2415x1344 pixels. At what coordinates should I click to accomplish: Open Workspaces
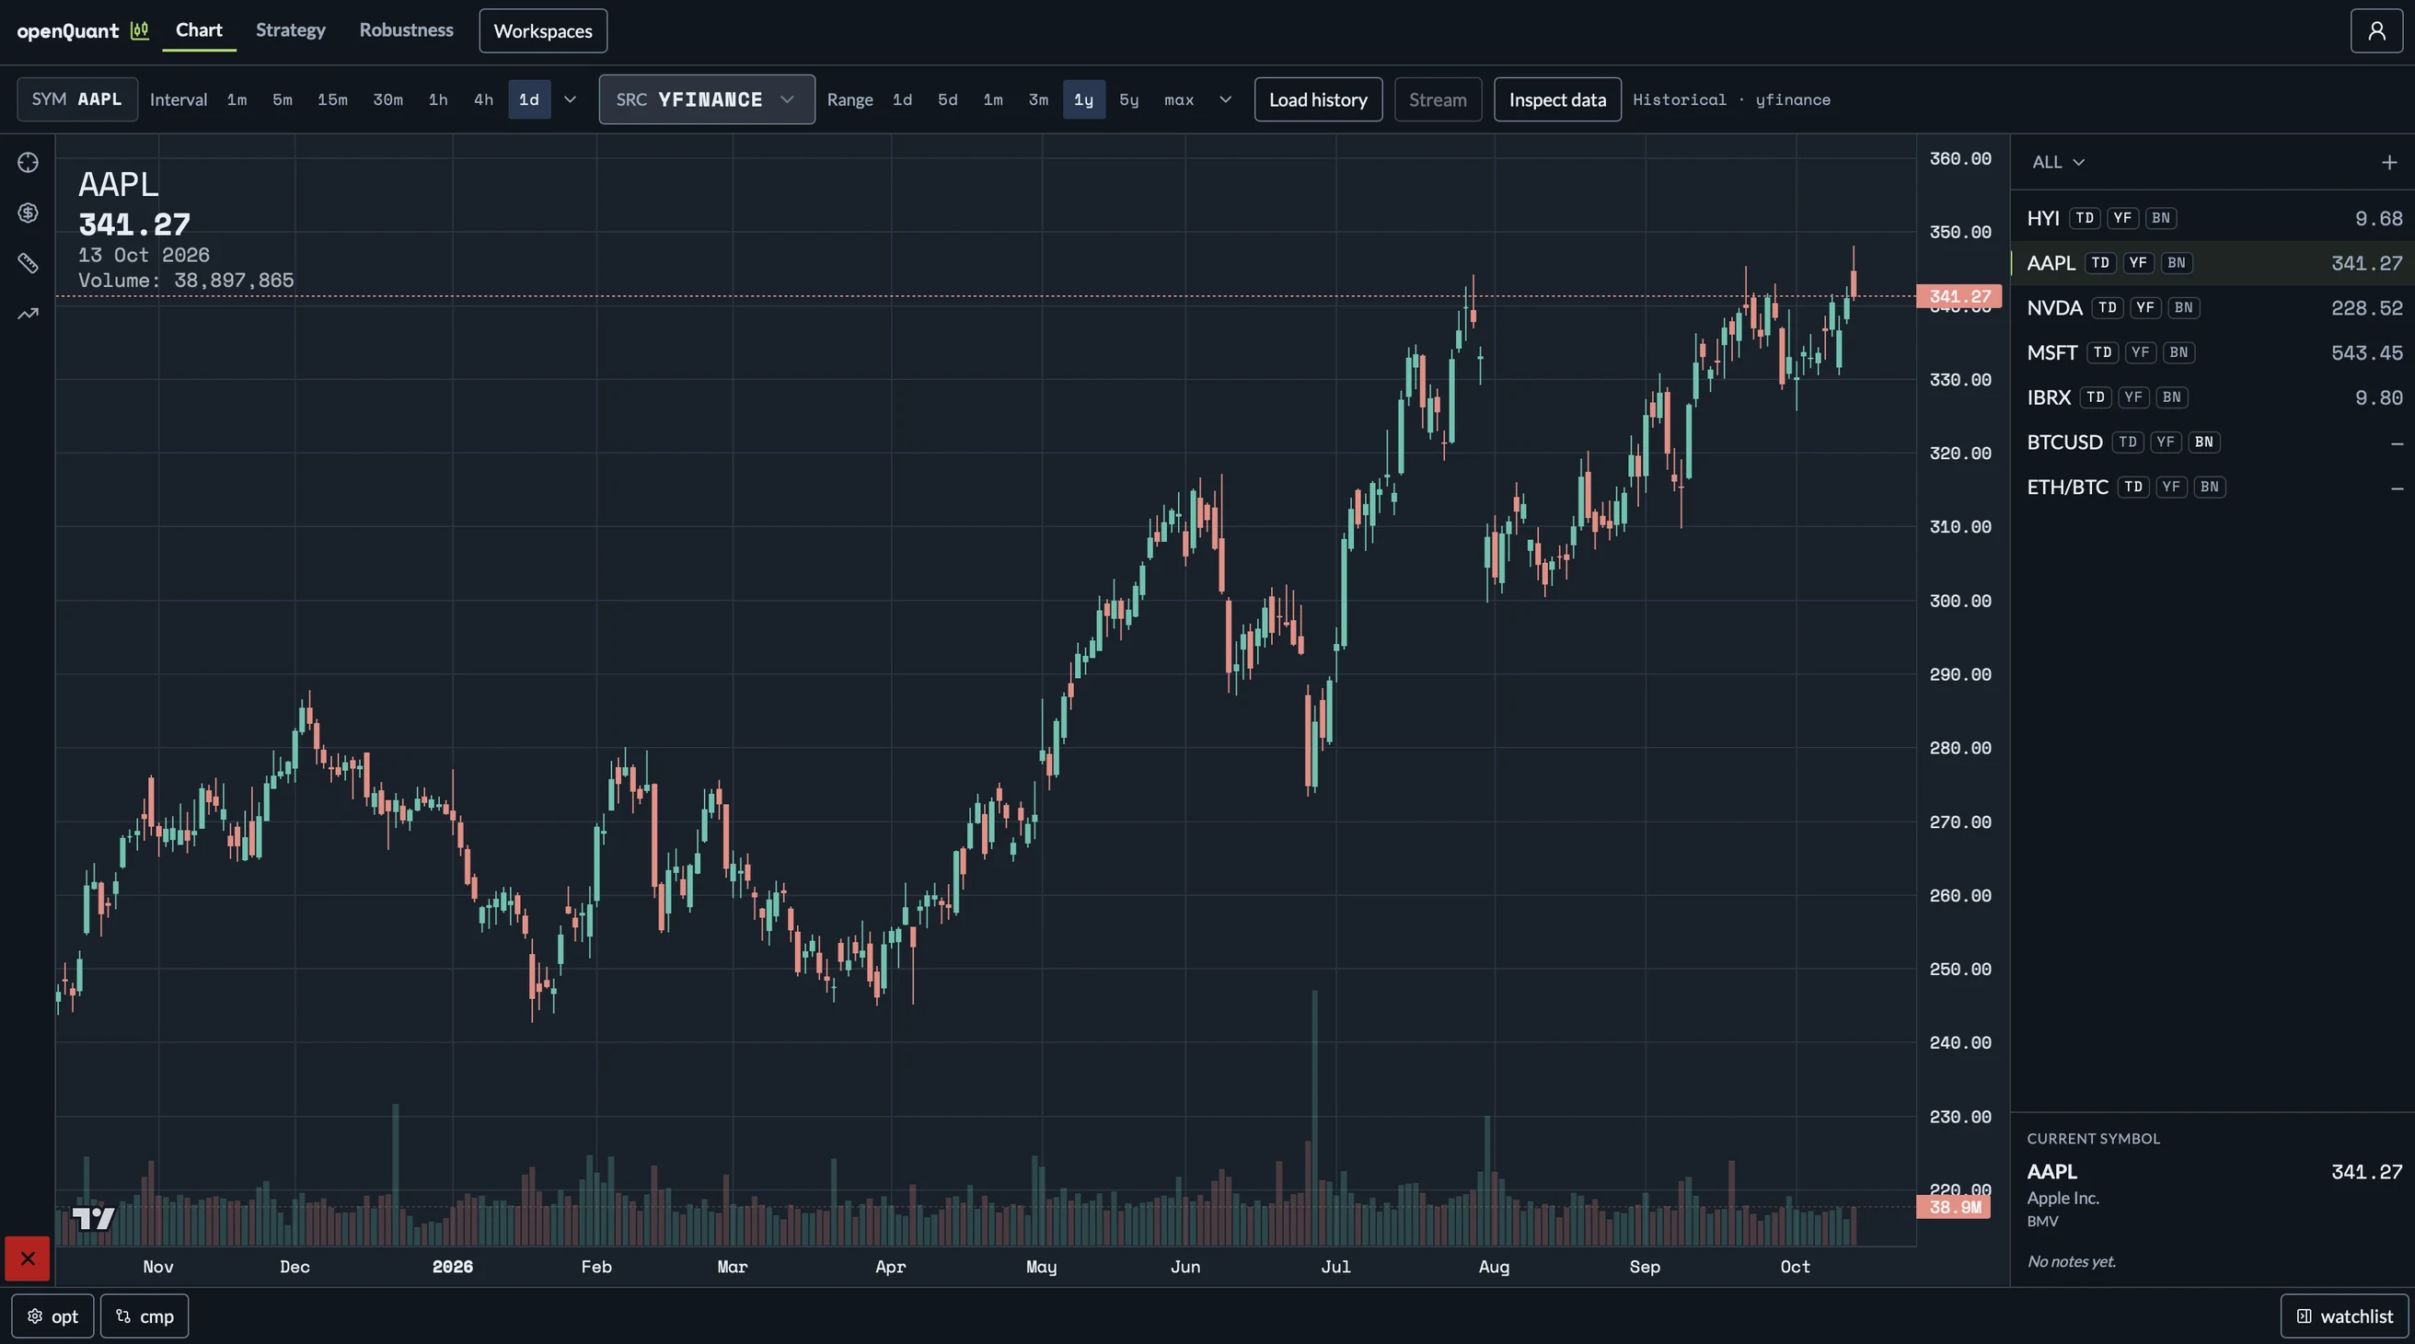point(543,31)
